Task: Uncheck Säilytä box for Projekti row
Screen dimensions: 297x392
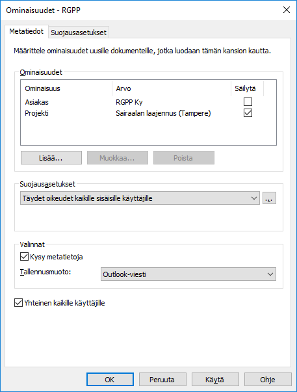Action: (x=248, y=113)
